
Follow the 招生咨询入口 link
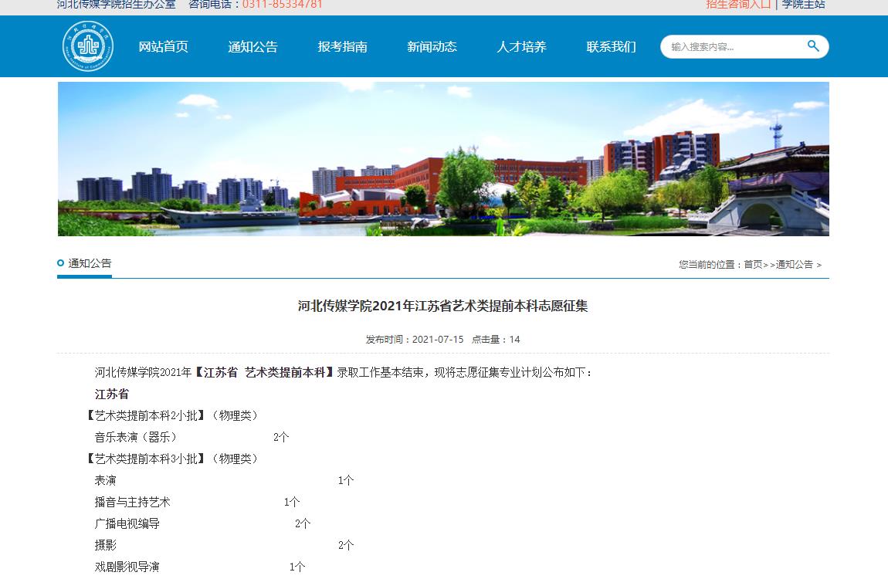click(x=738, y=5)
